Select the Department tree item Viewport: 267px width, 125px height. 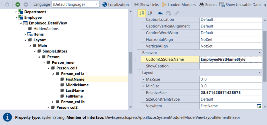[35, 12]
